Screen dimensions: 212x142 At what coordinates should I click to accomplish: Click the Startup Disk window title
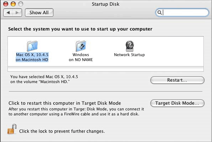coord(105,4)
